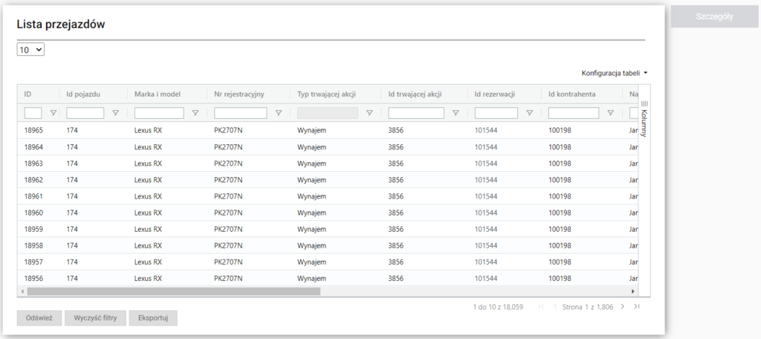761x339 pixels.
Task: Click the Odśwież button
Action: [x=39, y=318]
